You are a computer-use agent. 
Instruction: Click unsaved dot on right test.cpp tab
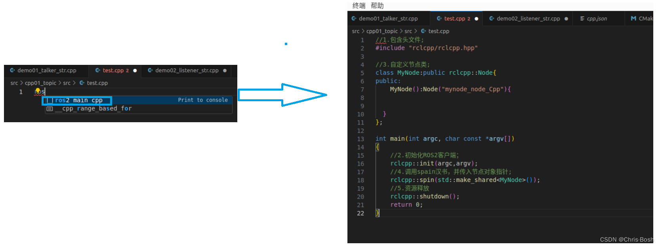(476, 19)
